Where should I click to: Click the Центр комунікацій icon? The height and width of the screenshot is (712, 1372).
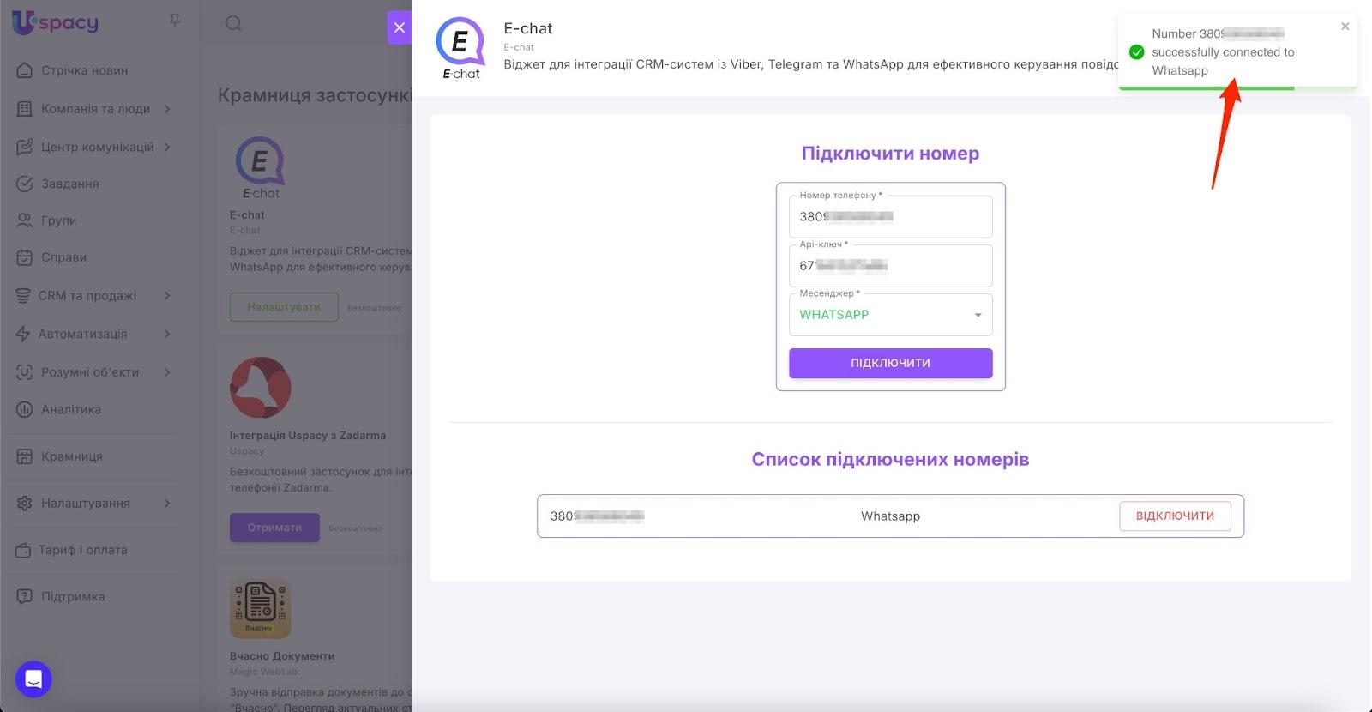24,147
